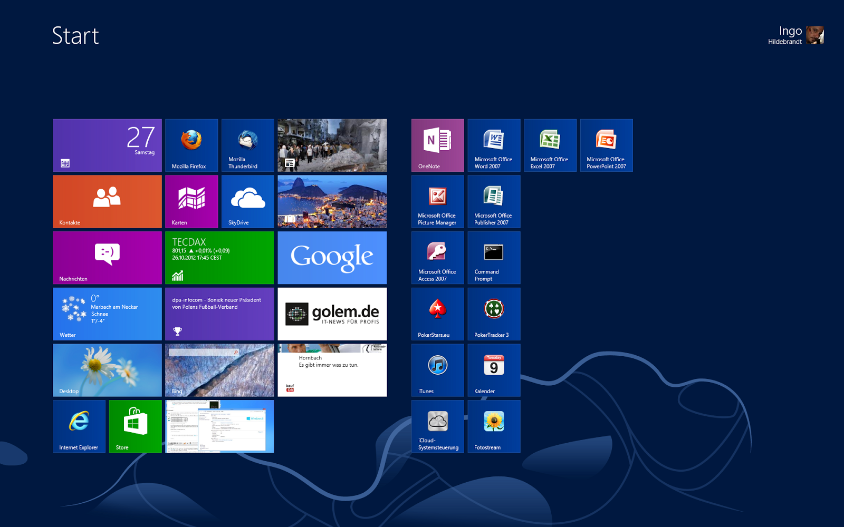Open the TECDAX finance tile
This screenshot has height=527, width=844.
coord(219,258)
